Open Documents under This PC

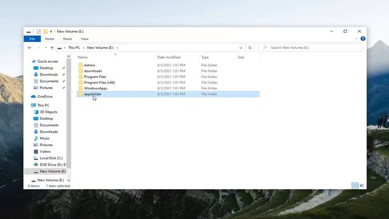coord(49,125)
